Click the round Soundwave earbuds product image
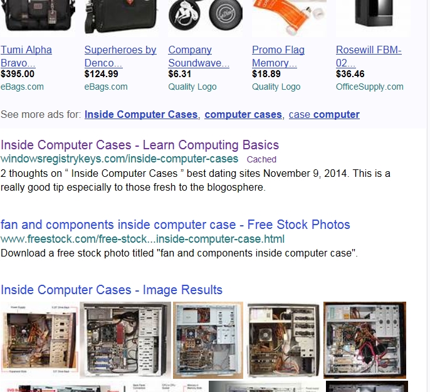430x392 pixels. [x=206, y=16]
